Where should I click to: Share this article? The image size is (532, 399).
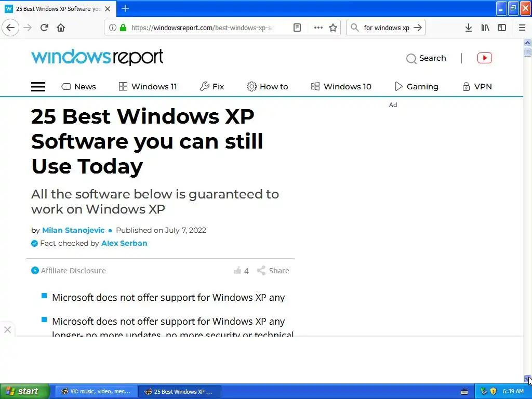(273, 270)
